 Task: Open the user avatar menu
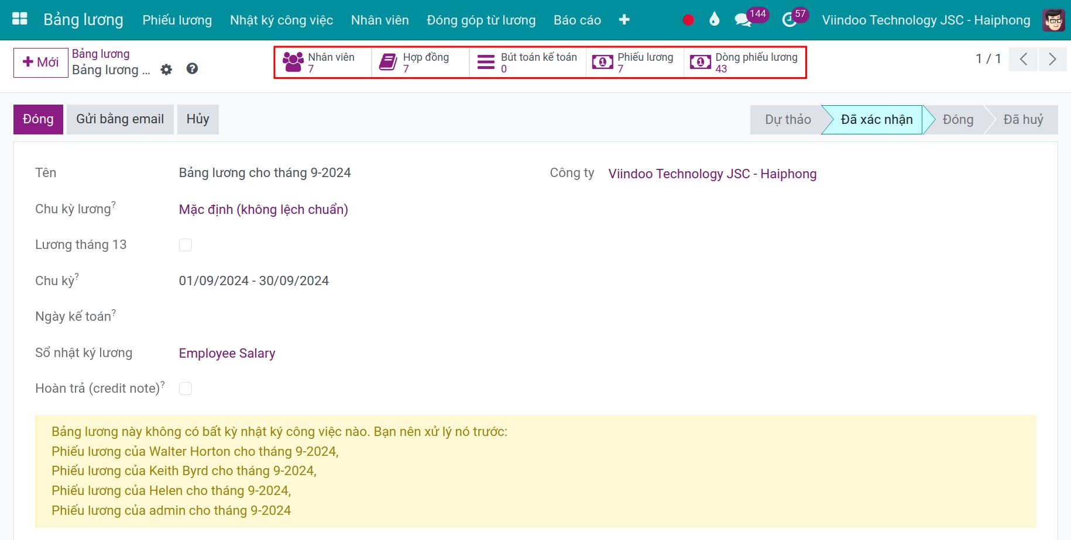pos(1053,20)
